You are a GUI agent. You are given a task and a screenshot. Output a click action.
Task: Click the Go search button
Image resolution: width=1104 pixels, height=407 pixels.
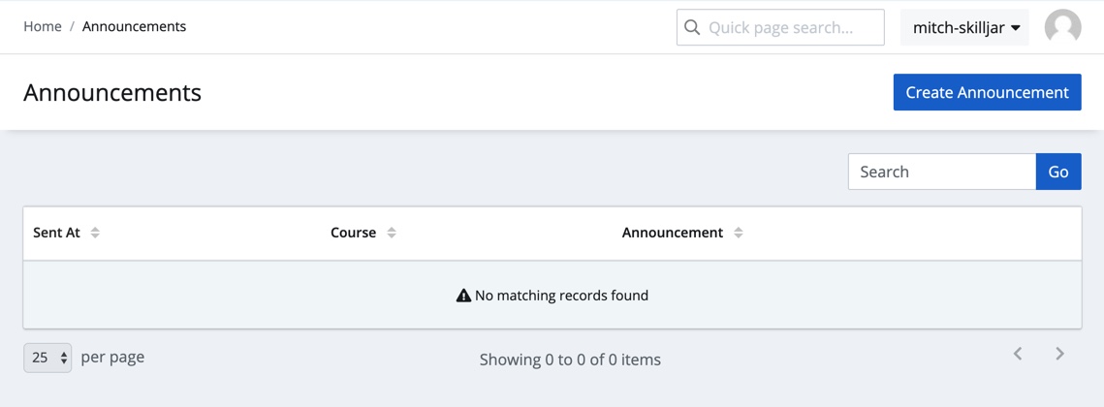pos(1057,172)
